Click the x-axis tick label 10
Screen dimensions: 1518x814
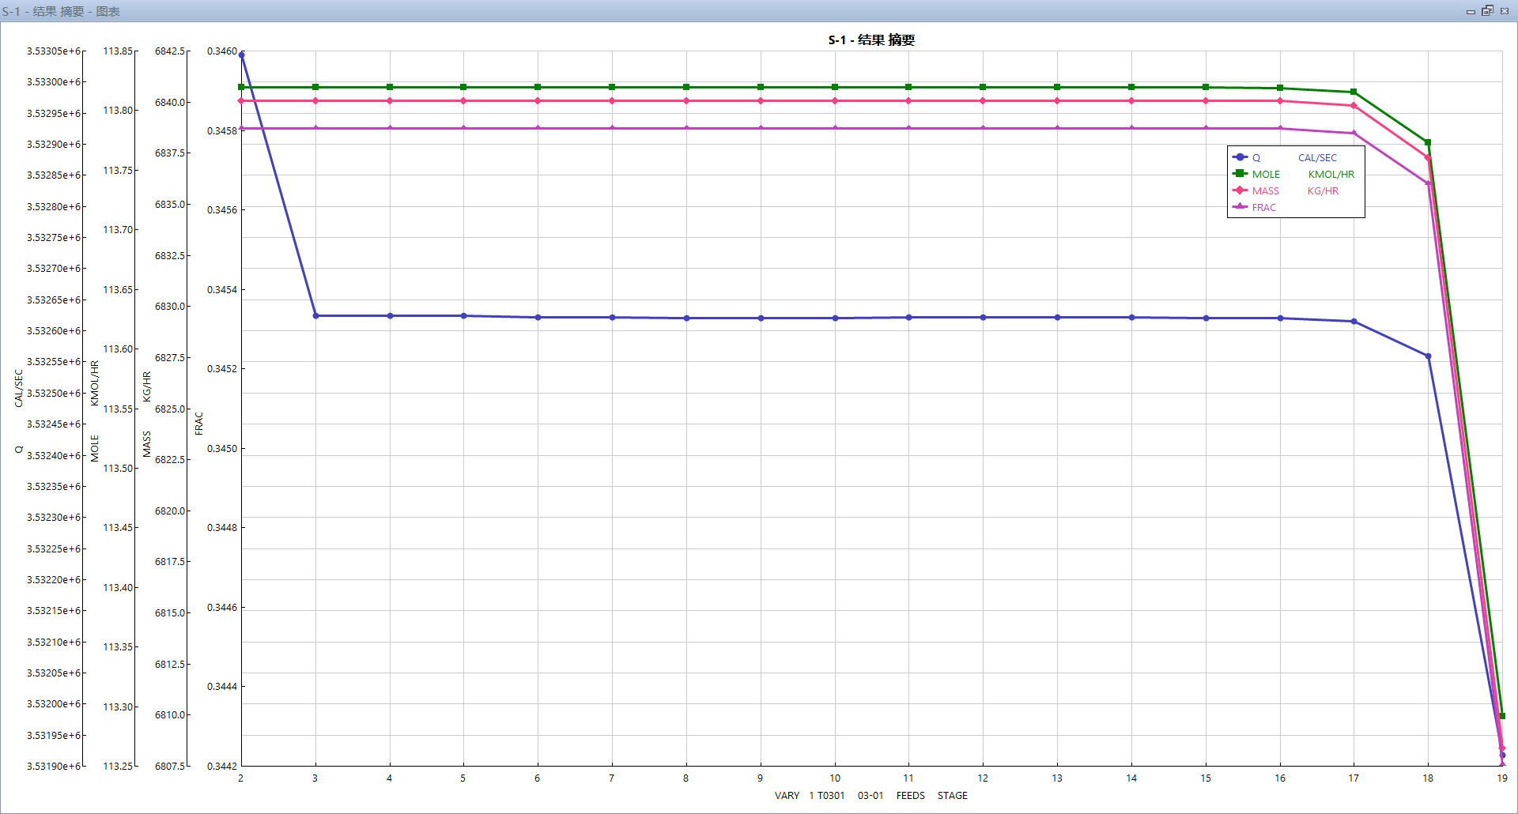pyautogui.click(x=835, y=778)
